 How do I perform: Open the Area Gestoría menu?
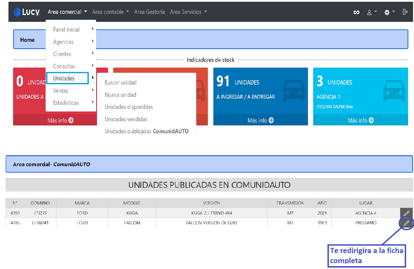point(150,12)
